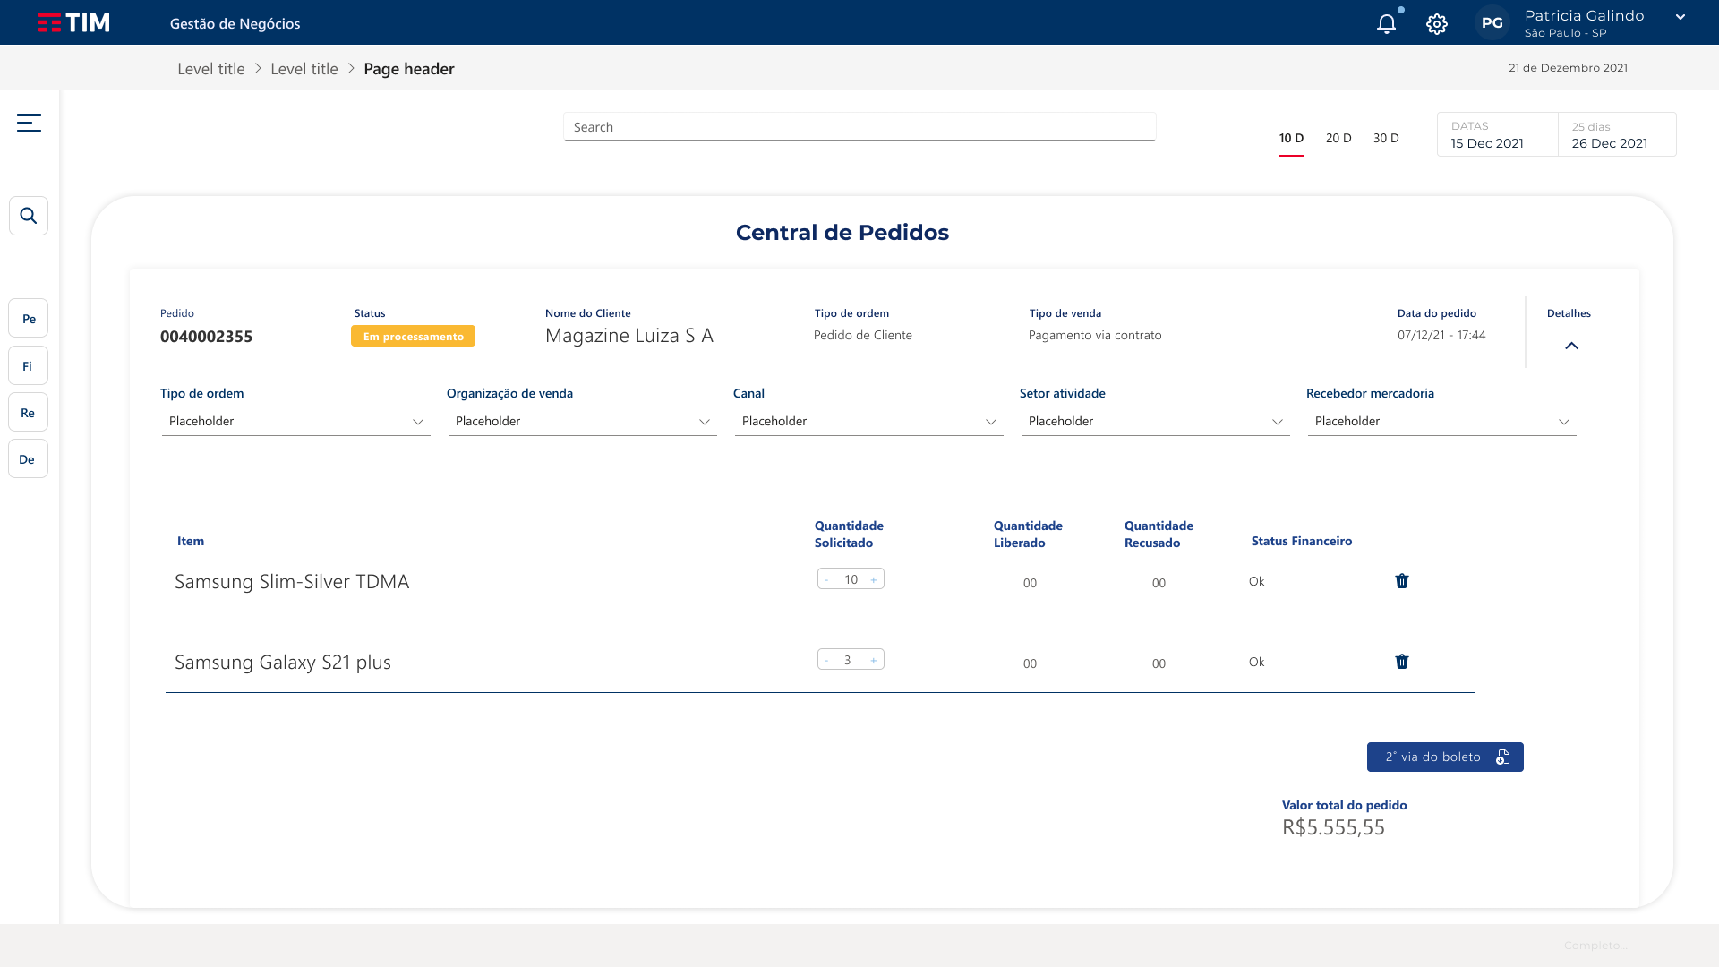Image resolution: width=1719 pixels, height=967 pixels.
Task: Click the Quantidade Liberado column header
Action: [x=1028, y=535]
